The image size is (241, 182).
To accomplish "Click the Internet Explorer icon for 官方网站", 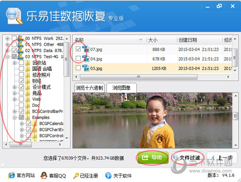I will (12, 176).
